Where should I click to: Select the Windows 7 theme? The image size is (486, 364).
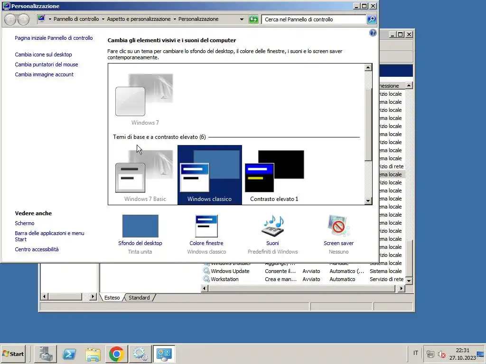tap(145, 100)
